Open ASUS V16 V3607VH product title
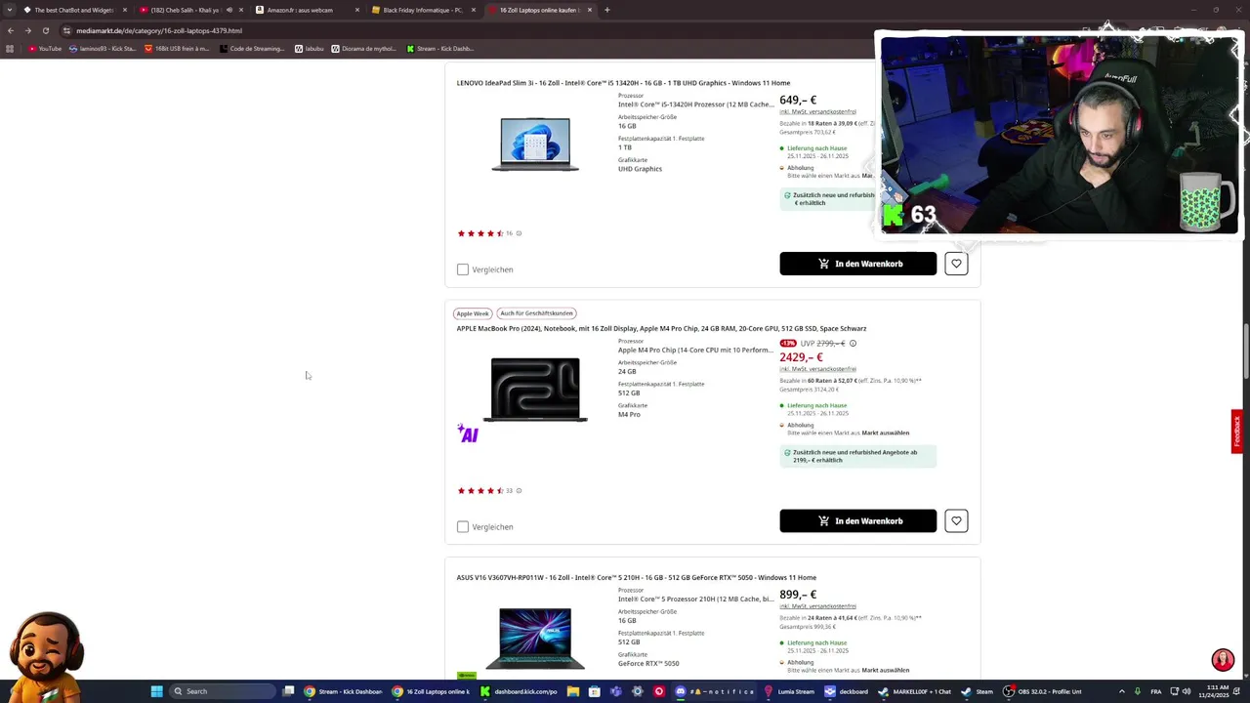The width and height of the screenshot is (1250, 703). click(636, 578)
